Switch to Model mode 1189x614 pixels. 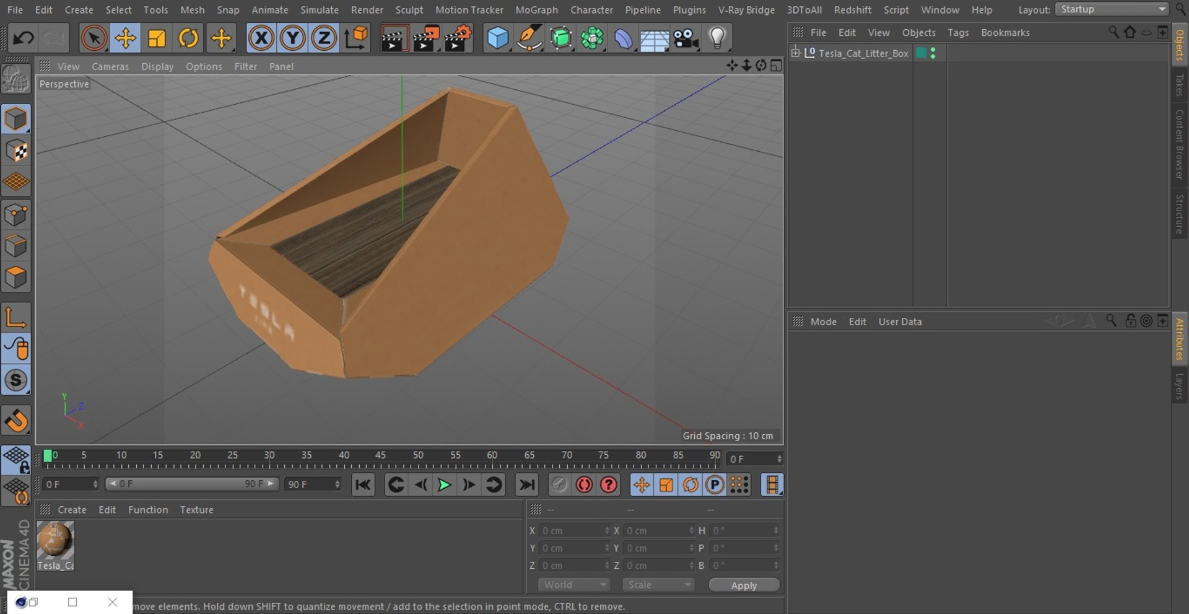15,119
